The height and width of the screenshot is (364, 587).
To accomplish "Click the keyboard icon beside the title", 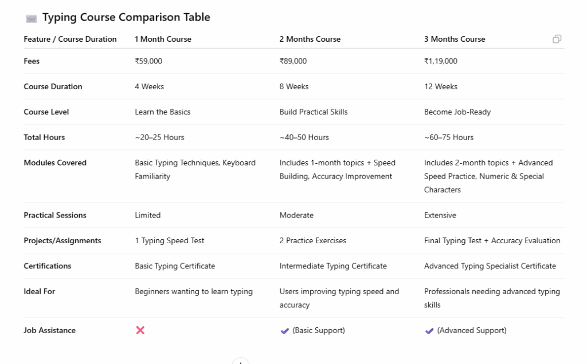I will point(32,18).
